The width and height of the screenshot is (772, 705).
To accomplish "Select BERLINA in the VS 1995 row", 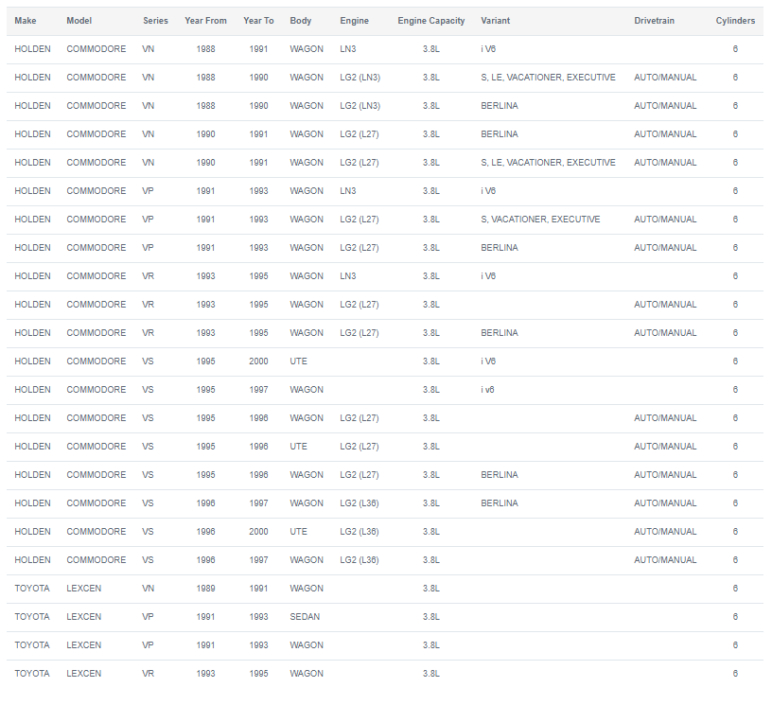I will pyautogui.click(x=500, y=475).
